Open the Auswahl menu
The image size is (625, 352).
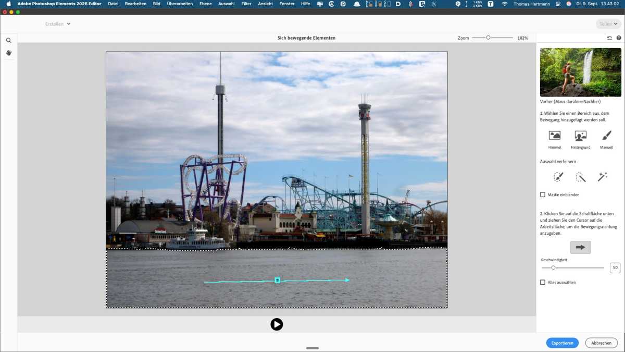coord(226,4)
